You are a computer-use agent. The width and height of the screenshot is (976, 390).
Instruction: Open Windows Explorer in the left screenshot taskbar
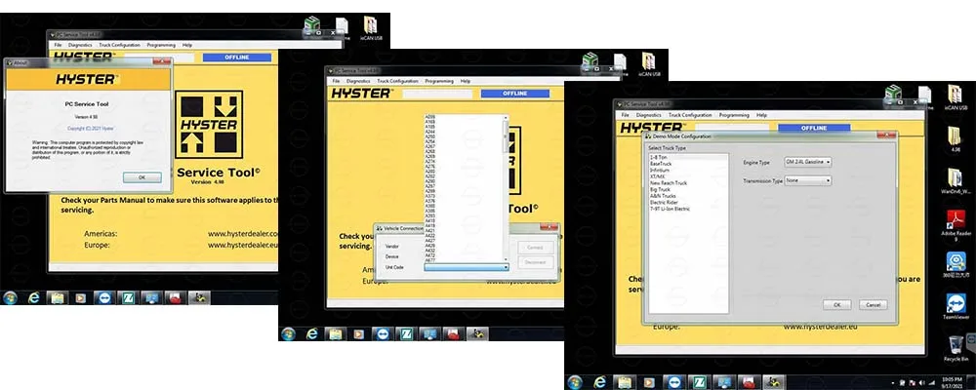click(57, 297)
